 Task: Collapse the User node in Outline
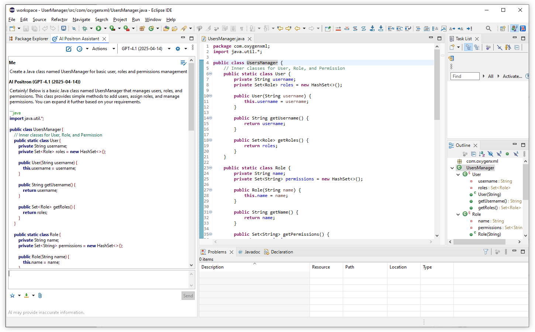coord(458,174)
